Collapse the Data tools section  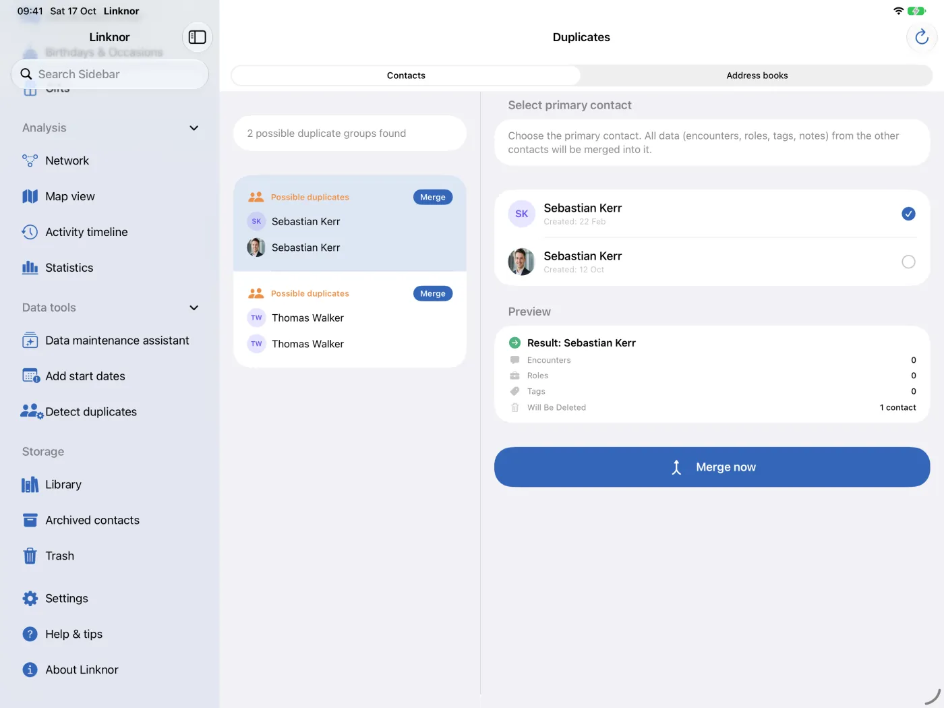click(194, 308)
